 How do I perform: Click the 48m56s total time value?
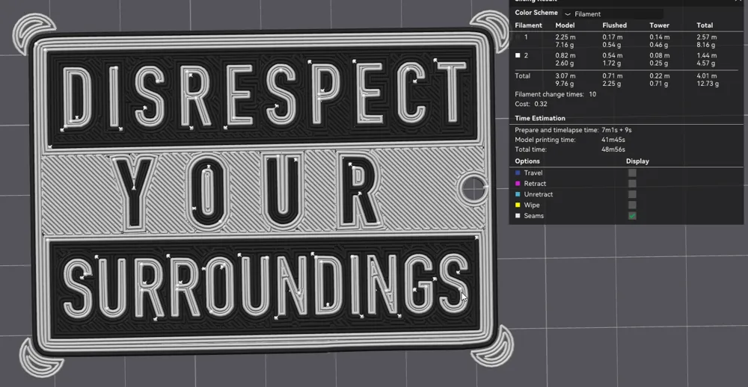613,149
